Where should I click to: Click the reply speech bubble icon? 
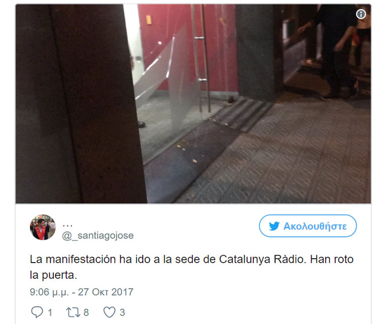(x=37, y=312)
